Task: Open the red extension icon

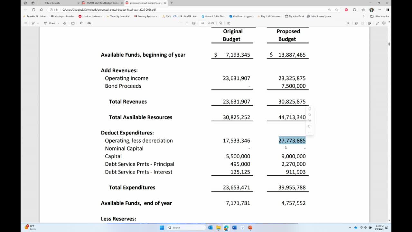Action: coord(346,10)
